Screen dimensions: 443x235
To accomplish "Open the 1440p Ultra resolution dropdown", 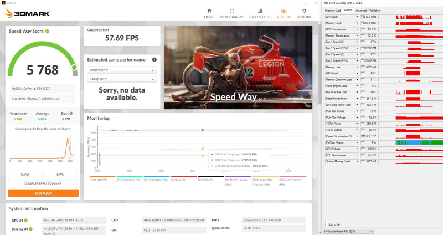I will click(122, 79).
